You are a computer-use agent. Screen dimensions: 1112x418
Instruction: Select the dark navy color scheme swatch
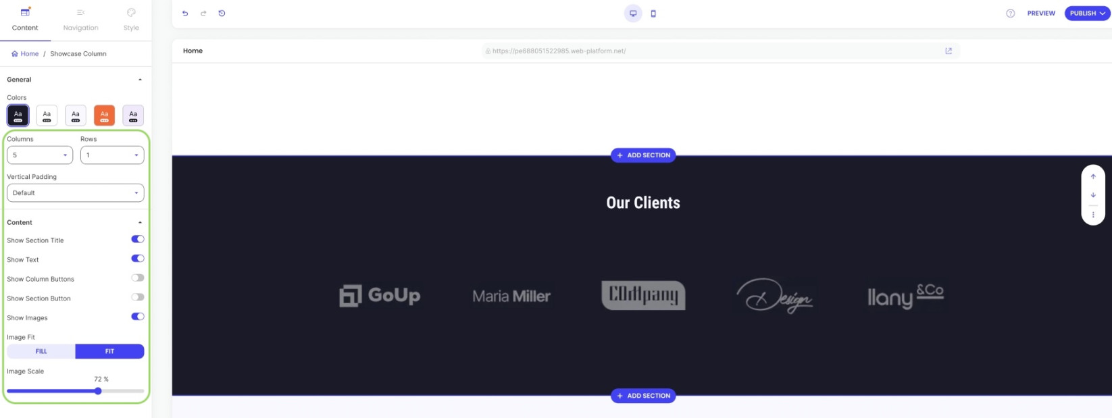(18, 115)
